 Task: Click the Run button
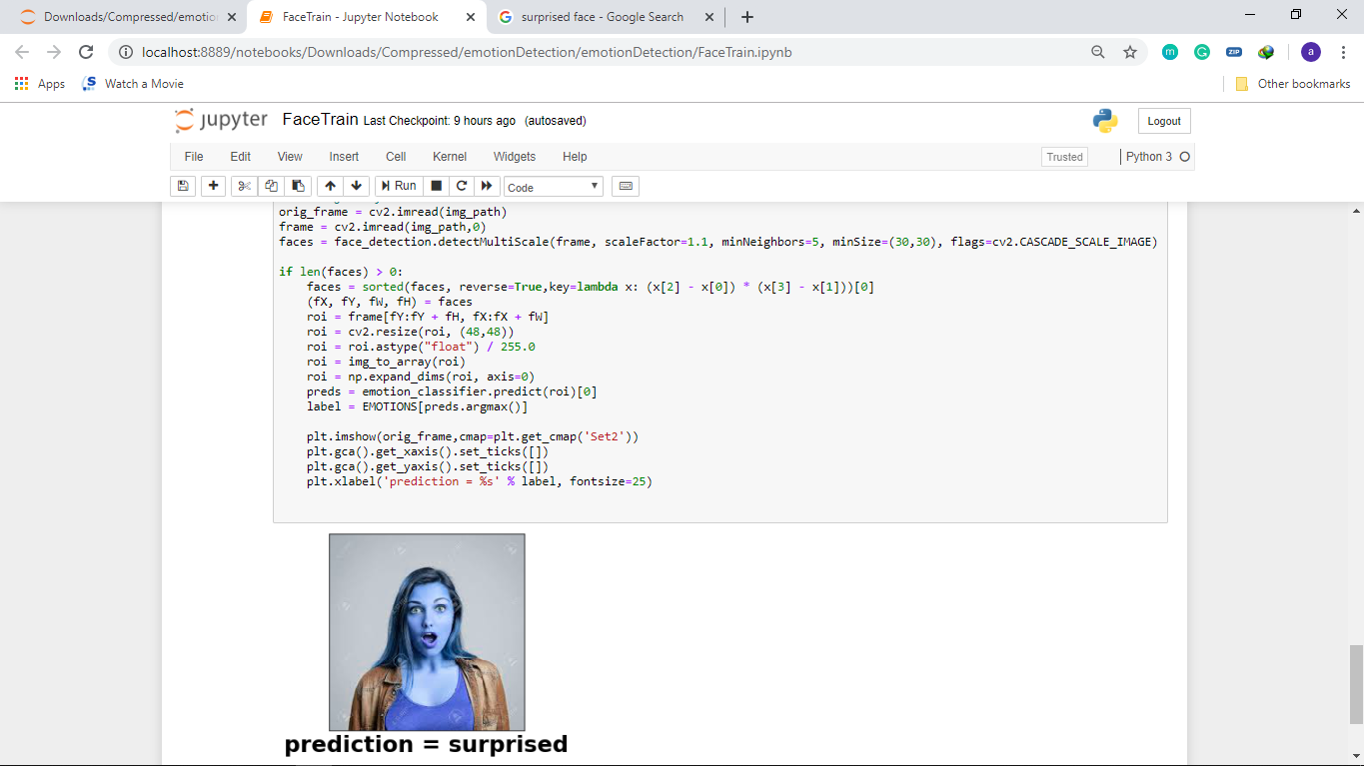click(396, 186)
